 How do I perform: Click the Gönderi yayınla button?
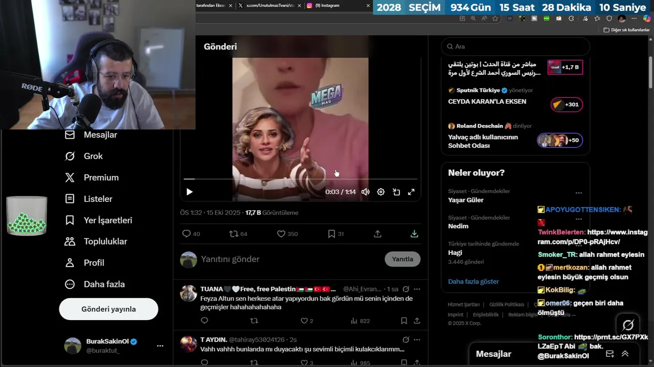pyautogui.click(x=108, y=309)
